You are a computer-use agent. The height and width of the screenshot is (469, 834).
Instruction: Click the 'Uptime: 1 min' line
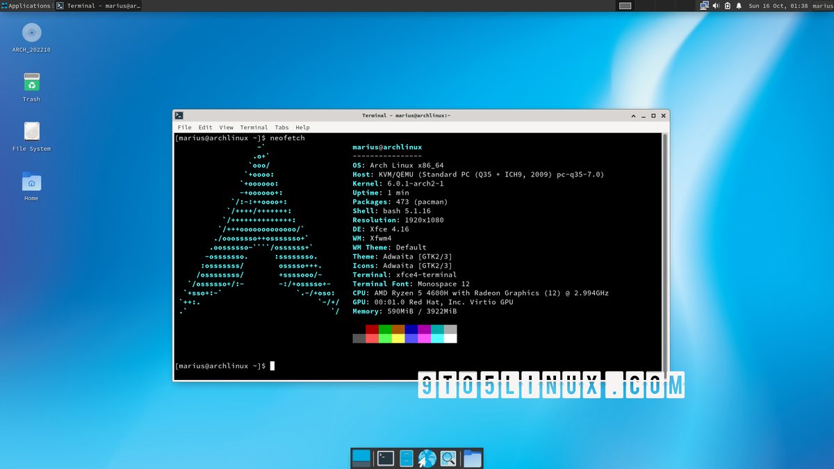pos(380,192)
